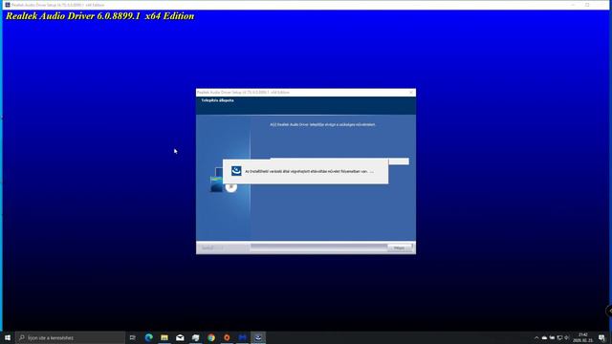
Task: Close the Realtek Audio Driver Setup dialog
Action: click(411, 93)
